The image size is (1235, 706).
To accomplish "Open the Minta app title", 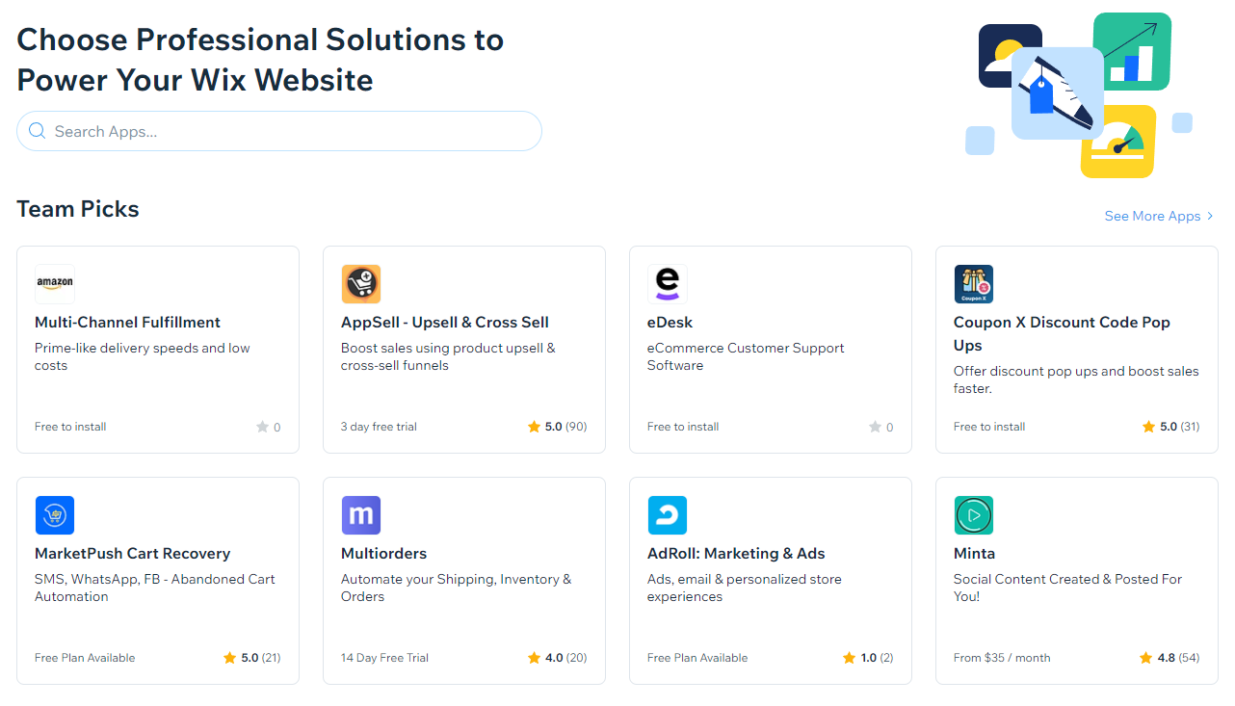I will tap(974, 554).
